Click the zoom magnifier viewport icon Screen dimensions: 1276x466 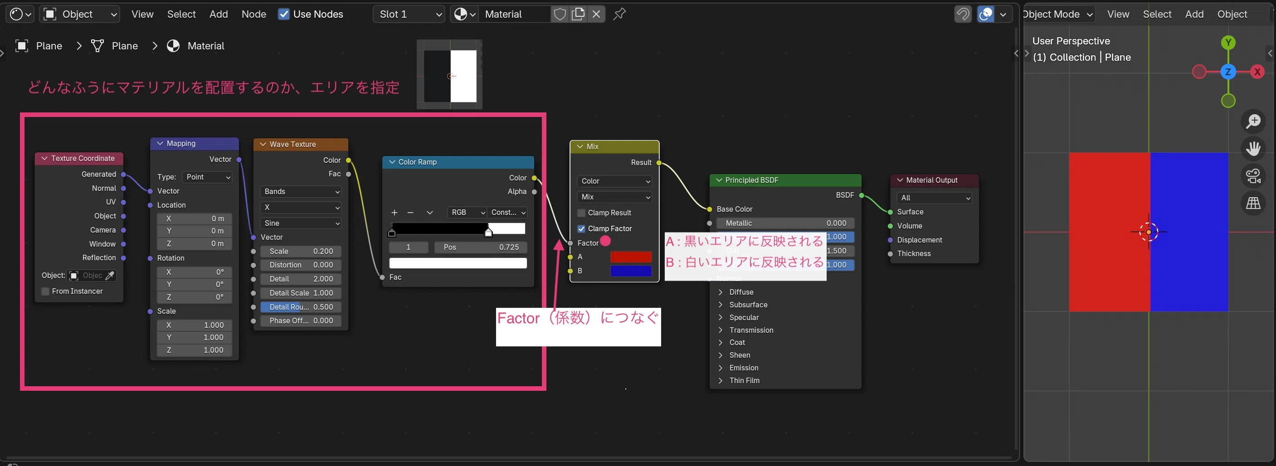(1253, 121)
